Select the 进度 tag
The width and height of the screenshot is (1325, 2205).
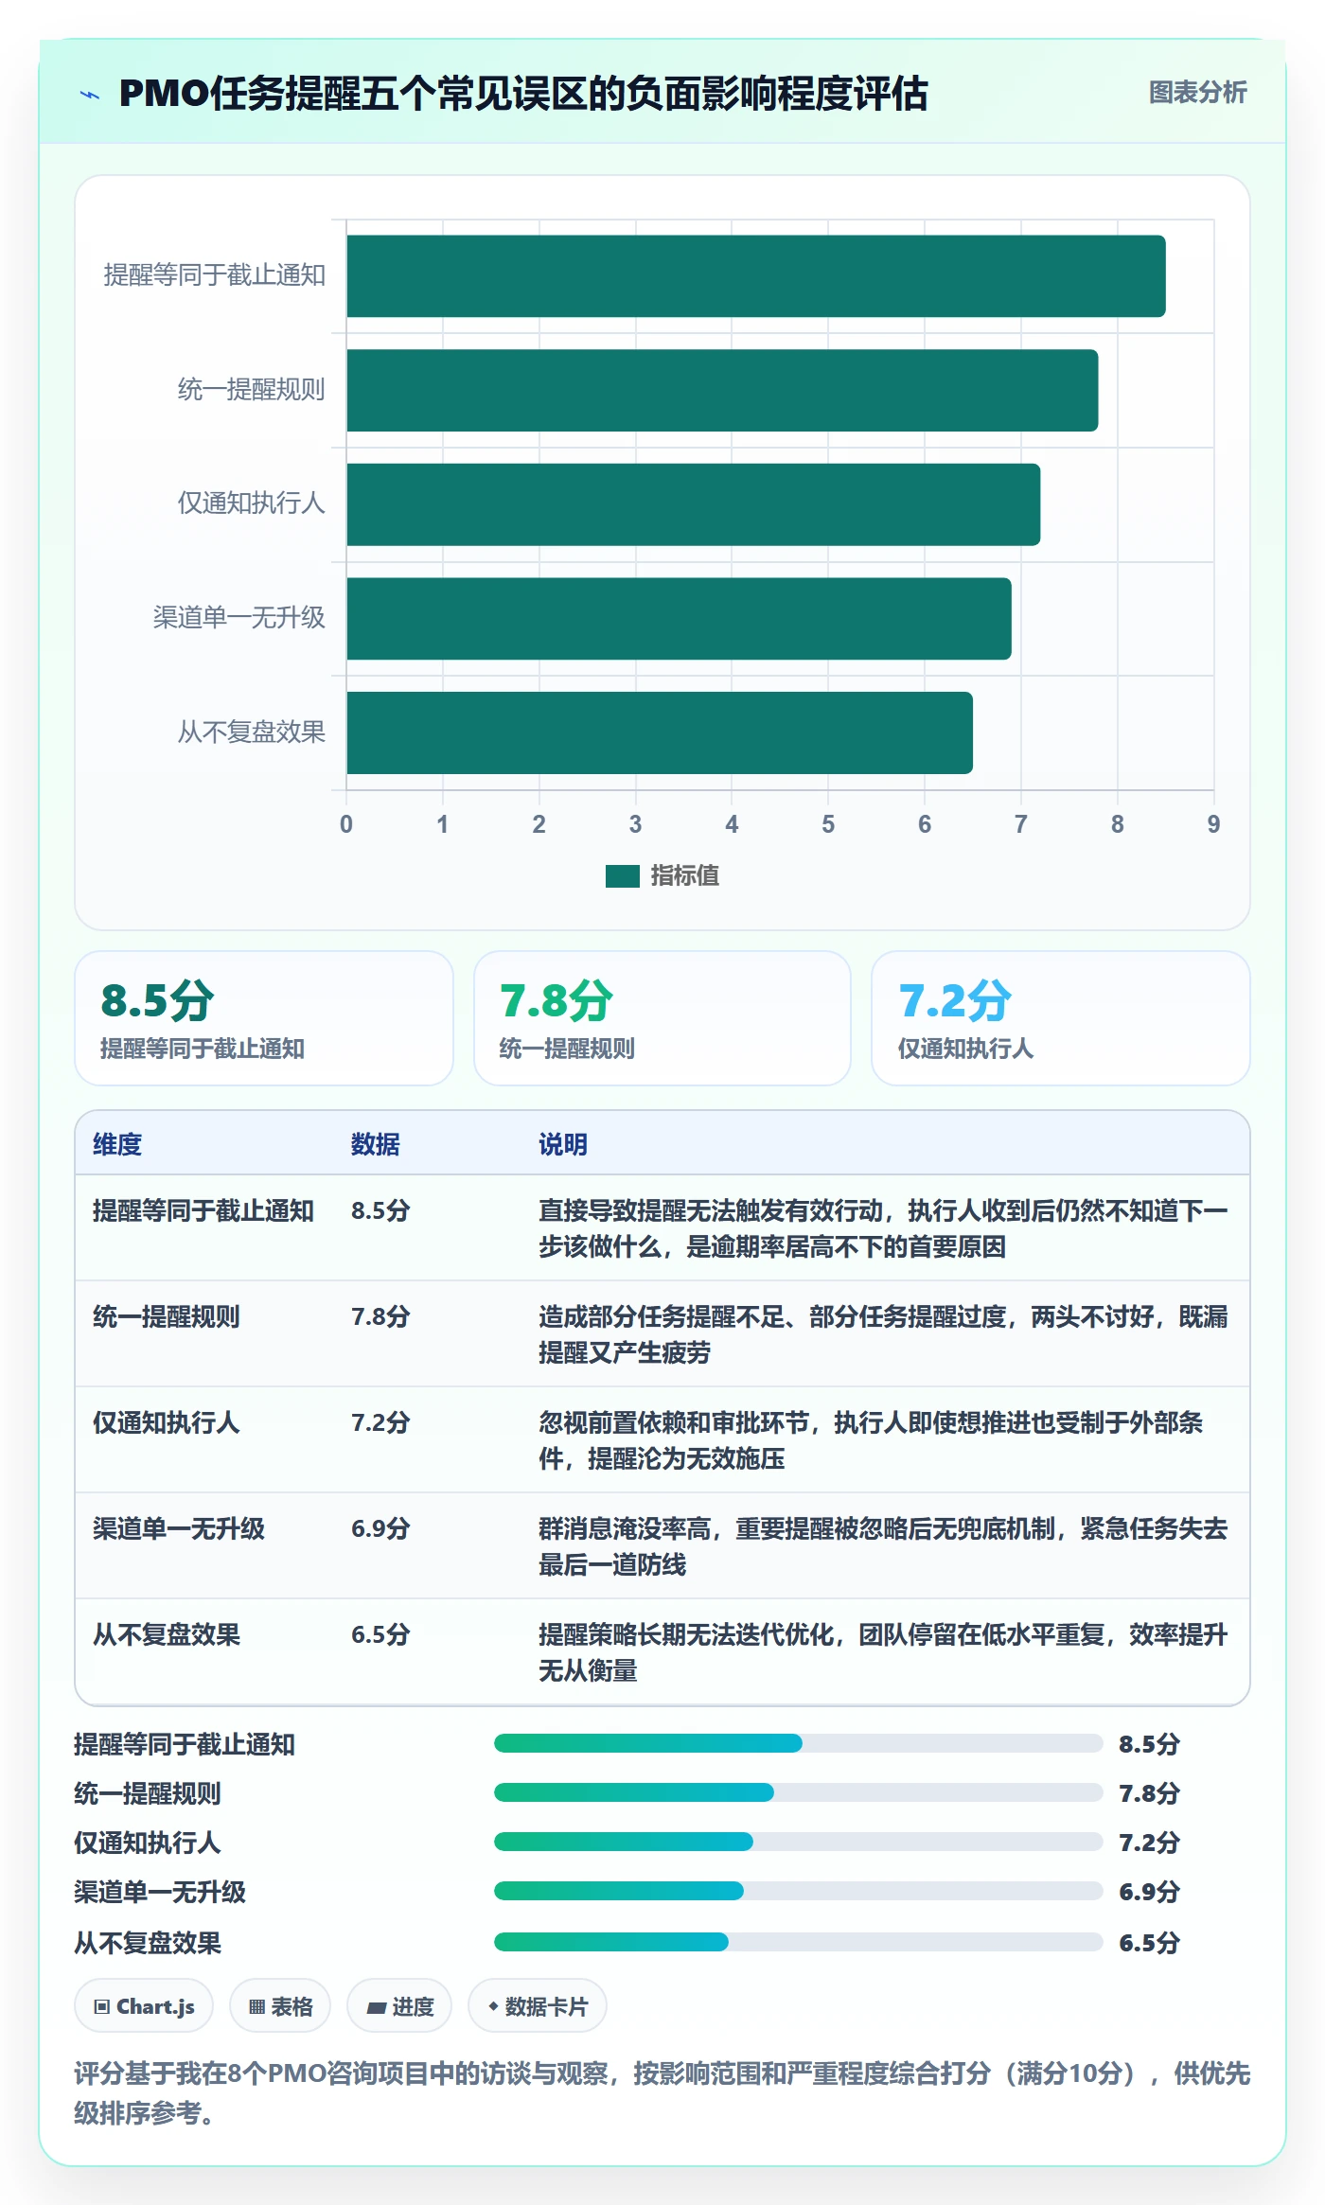tap(399, 2006)
